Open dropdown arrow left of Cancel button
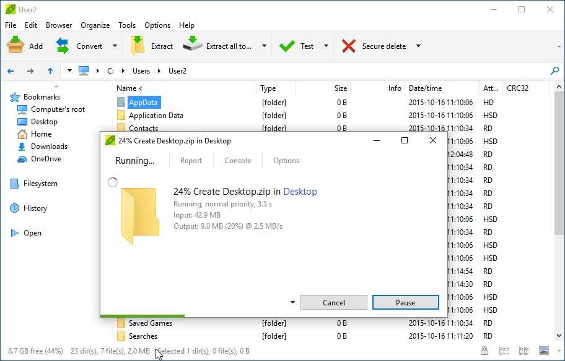Image resolution: width=565 pixels, height=361 pixels. point(292,302)
